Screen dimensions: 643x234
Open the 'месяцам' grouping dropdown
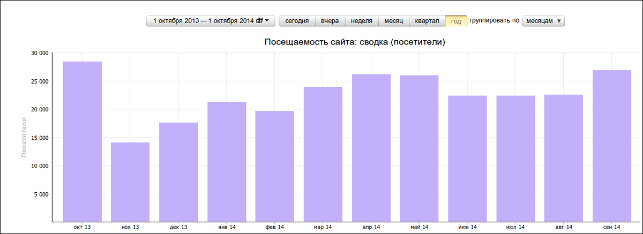click(x=543, y=21)
